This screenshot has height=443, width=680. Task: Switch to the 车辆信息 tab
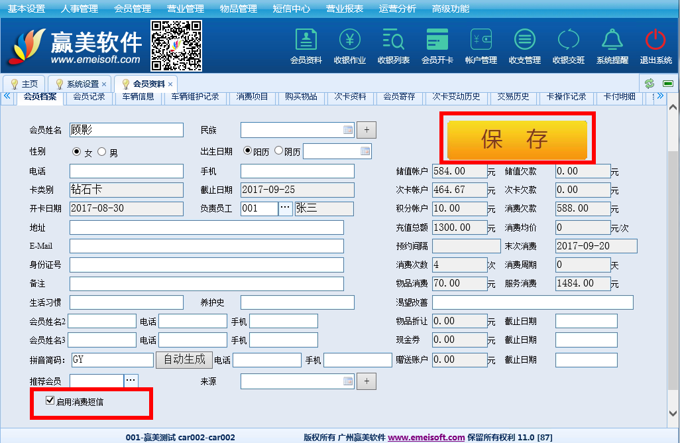pyautogui.click(x=138, y=97)
